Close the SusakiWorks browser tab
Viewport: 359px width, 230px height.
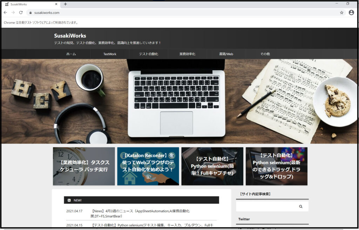point(56,4)
